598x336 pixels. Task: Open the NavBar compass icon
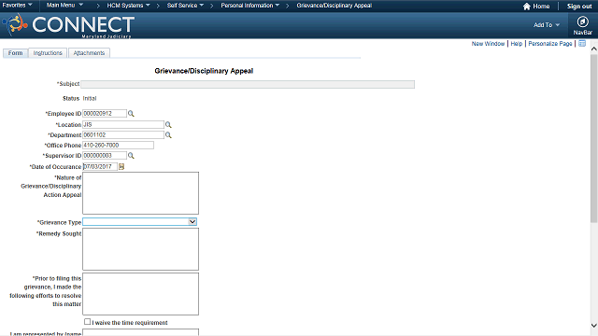pos(582,21)
